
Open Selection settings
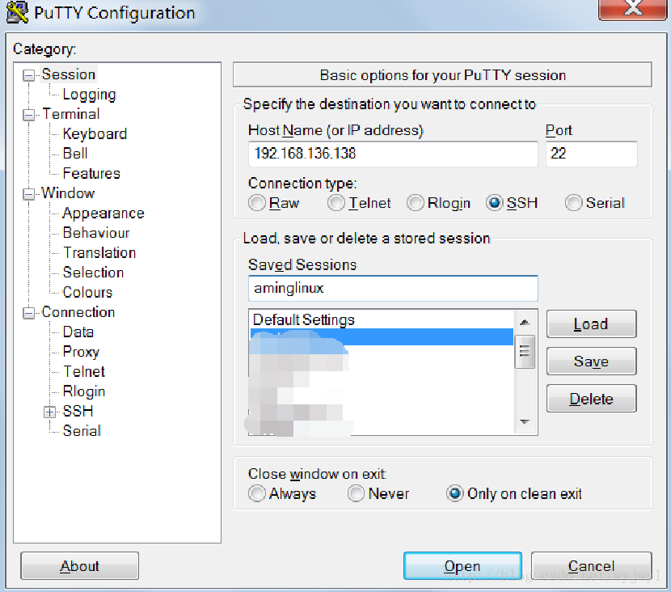[x=93, y=273]
